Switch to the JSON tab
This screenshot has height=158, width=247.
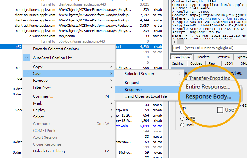coord(229,63)
